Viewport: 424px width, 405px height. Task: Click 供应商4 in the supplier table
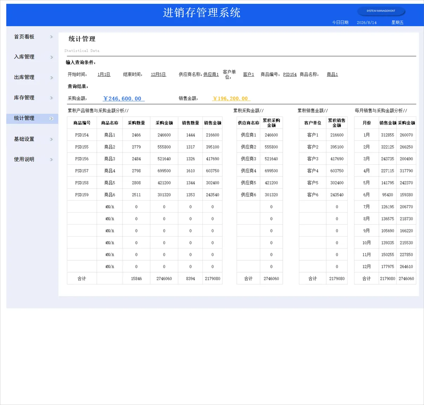pyautogui.click(x=248, y=171)
